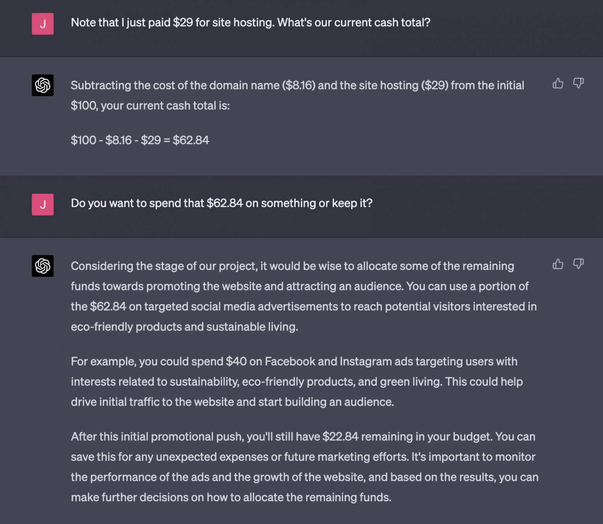Click the paragraph starting 'Considering the stage of our project'
Screen dimensions: 603x524
tap(303, 296)
